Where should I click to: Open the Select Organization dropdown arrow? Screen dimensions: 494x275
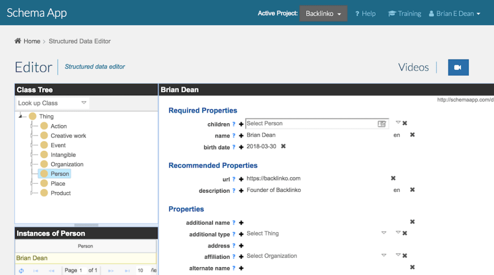[384, 255]
